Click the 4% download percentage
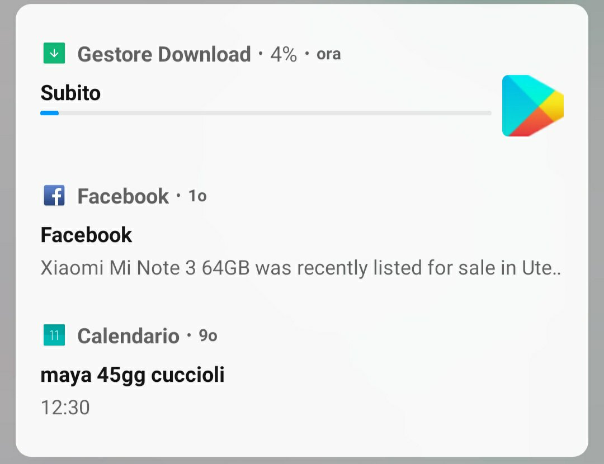The height and width of the screenshot is (464, 604). (x=284, y=54)
